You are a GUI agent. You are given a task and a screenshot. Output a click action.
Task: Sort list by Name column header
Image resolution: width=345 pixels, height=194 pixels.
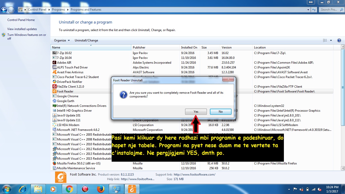click(x=91, y=47)
